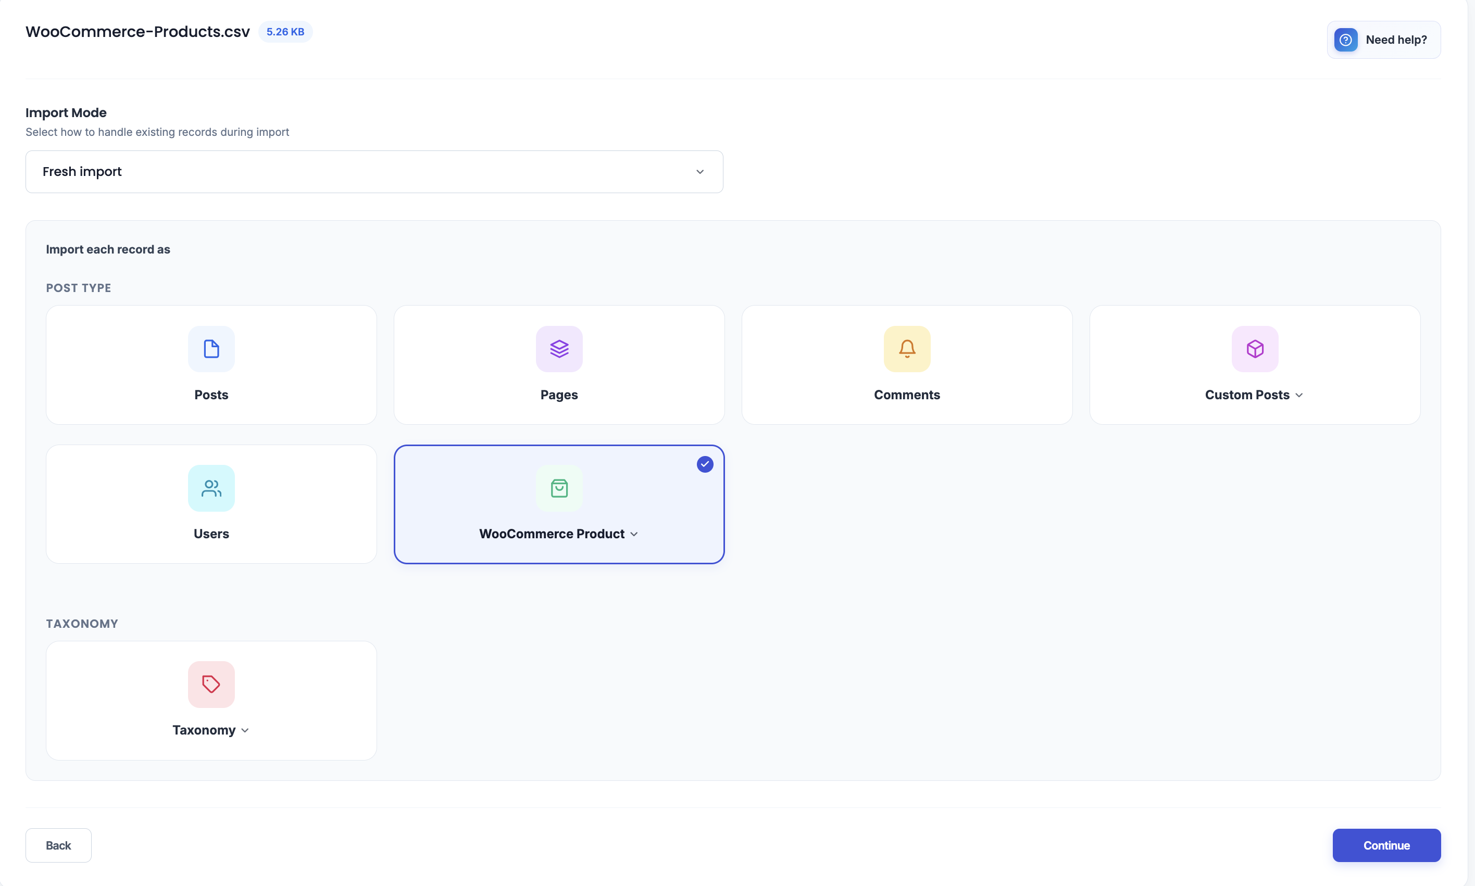The image size is (1475, 886).
Task: Click the Import each record as heading
Action: (x=108, y=249)
